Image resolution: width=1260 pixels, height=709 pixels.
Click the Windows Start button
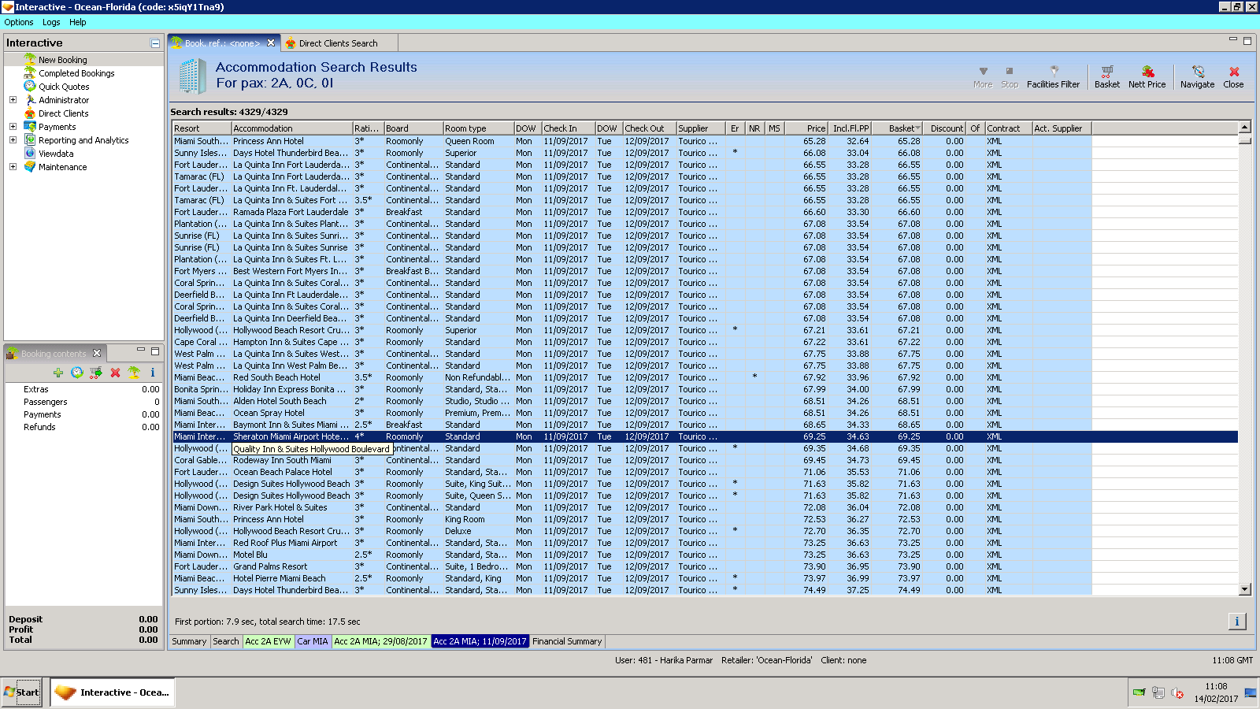tap(22, 692)
